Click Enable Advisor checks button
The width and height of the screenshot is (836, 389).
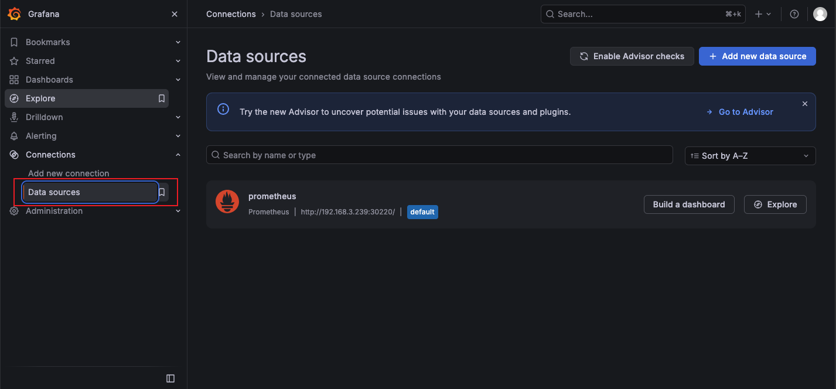pyautogui.click(x=632, y=56)
